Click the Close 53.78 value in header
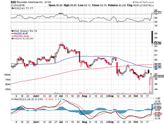Screen dimensions: 164x124 pyautogui.click(x=99, y=5)
